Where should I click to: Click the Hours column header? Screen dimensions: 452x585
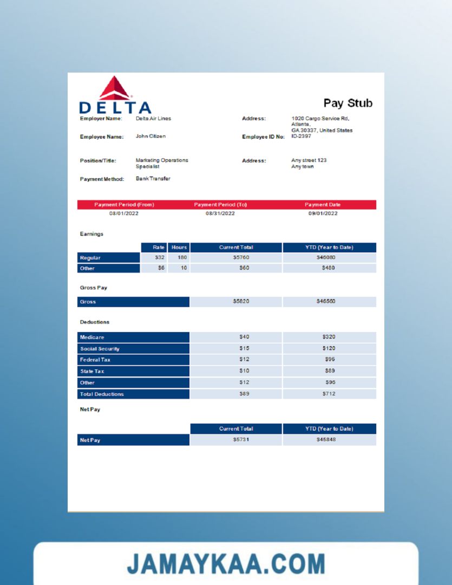tap(179, 248)
